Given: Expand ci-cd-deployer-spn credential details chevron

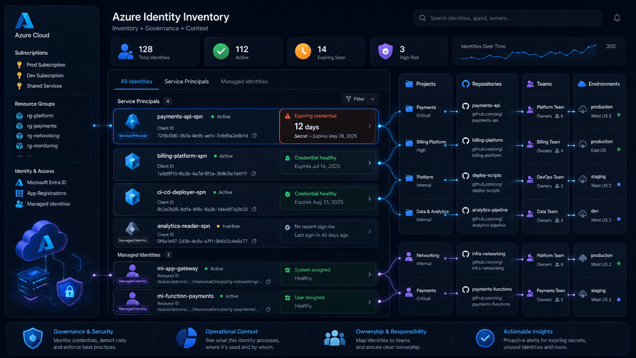Looking at the screenshot, I should pyautogui.click(x=369, y=198).
